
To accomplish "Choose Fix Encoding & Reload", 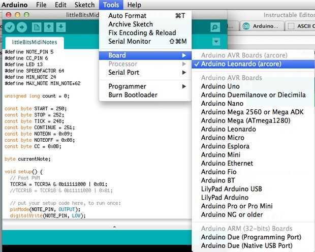I will pos(145,33).
